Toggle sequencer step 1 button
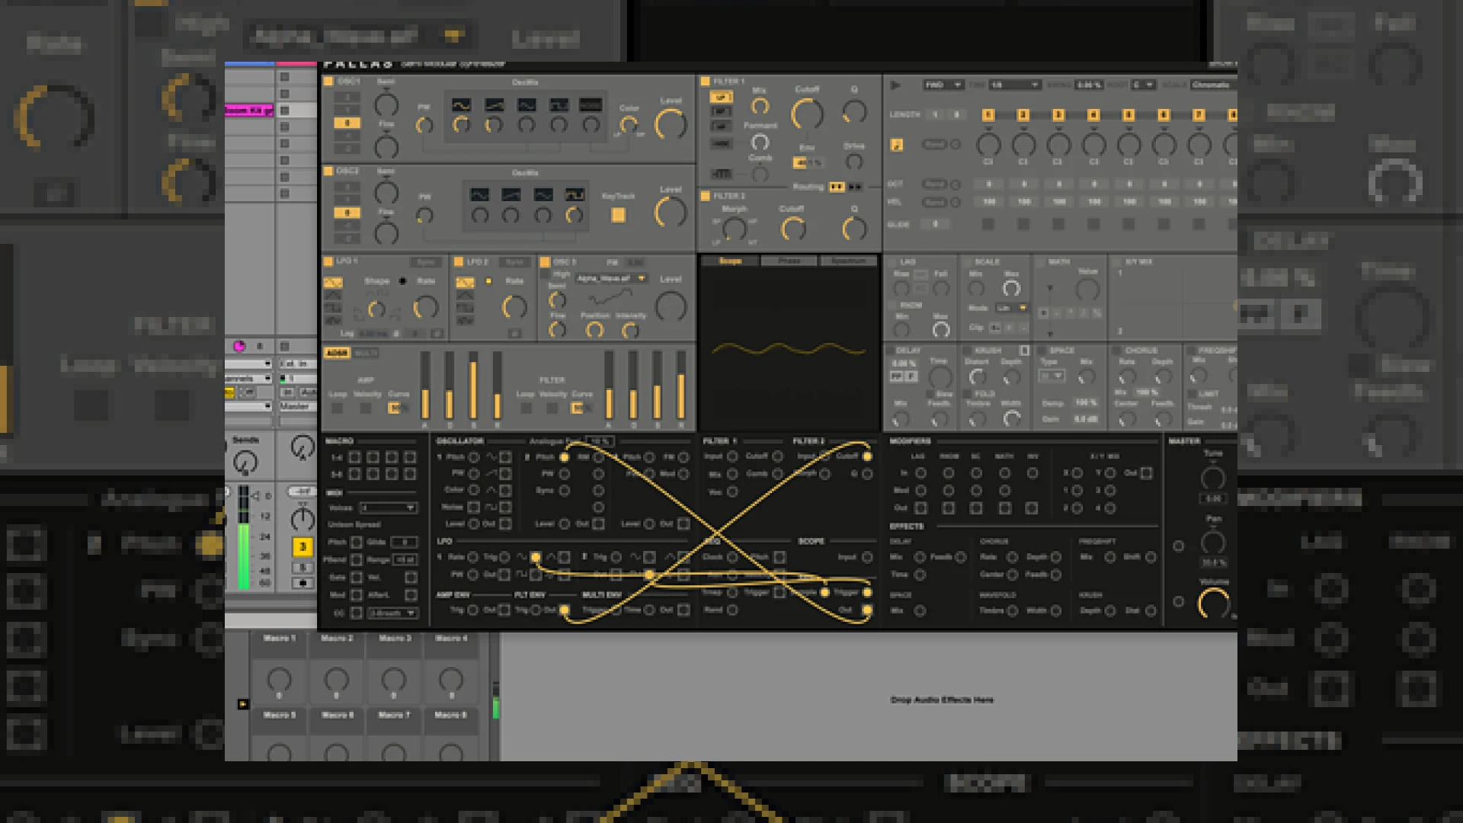 click(x=988, y=115)
